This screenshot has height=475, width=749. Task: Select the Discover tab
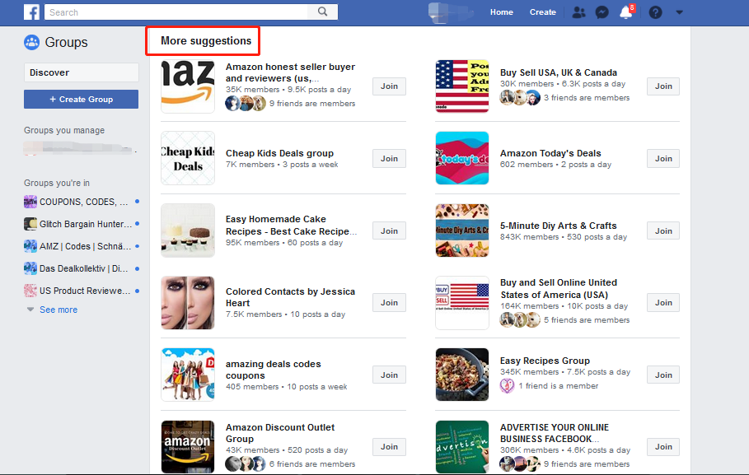82,72
